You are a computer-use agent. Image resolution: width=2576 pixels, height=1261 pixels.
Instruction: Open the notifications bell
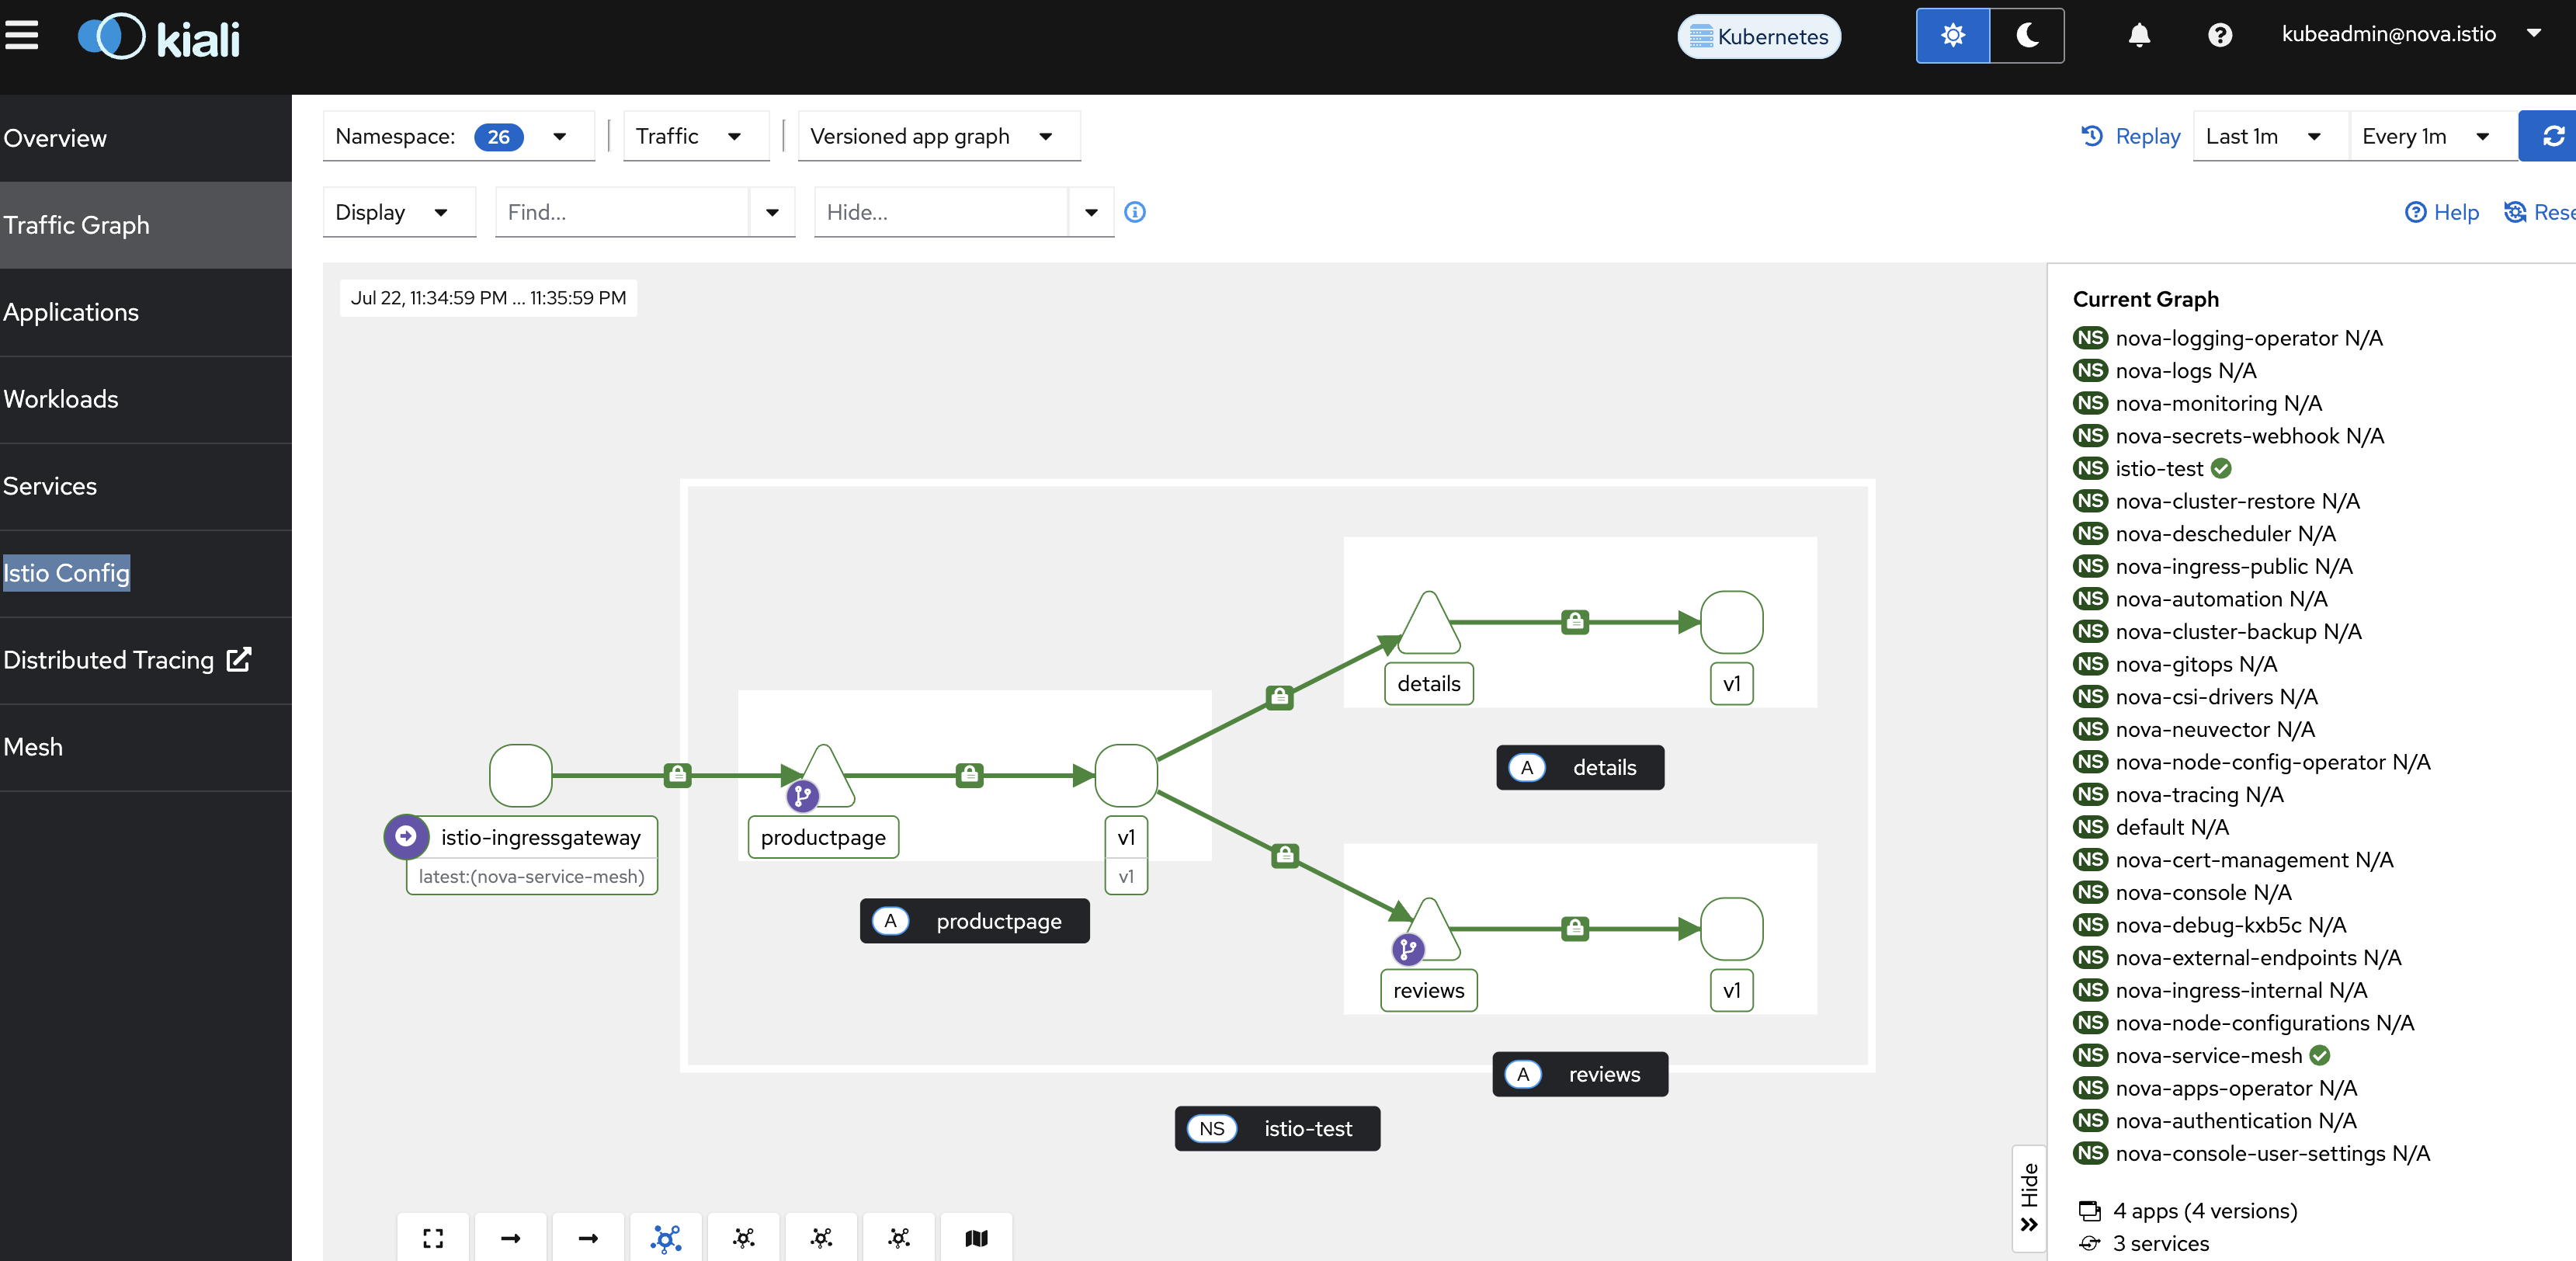point(2139,36)
